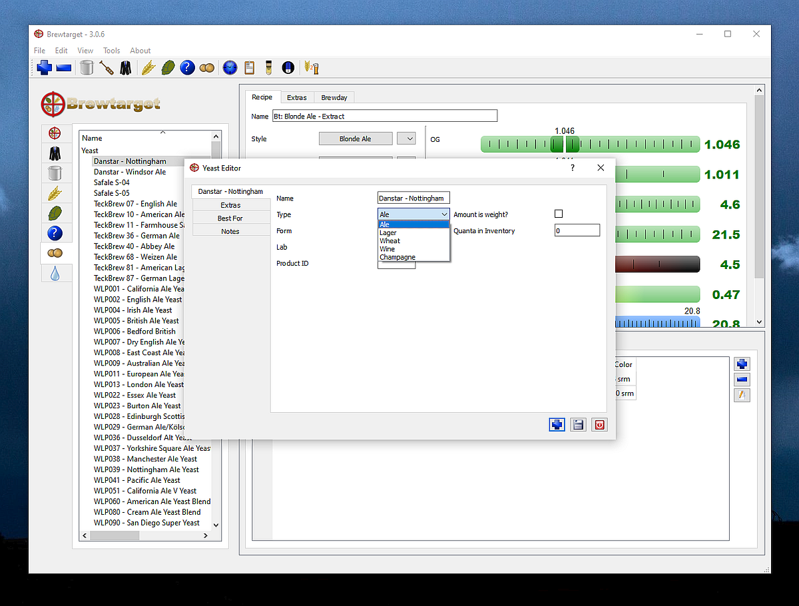Open the File menu
The image size is (799, 606).
39,51
